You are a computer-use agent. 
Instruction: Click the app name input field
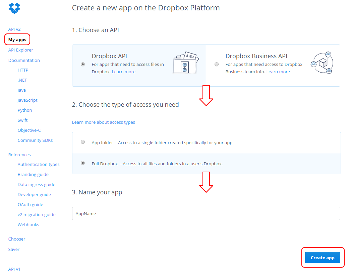206,213
